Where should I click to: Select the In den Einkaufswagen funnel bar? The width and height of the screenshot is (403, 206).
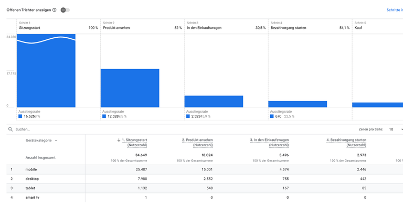coord(214,102)
